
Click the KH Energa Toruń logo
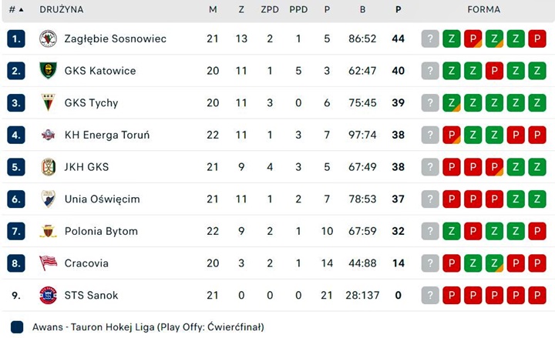[48, 135]
